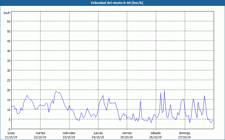
Task: Select the 'miércoles' day label
Action: pos(69,133)
